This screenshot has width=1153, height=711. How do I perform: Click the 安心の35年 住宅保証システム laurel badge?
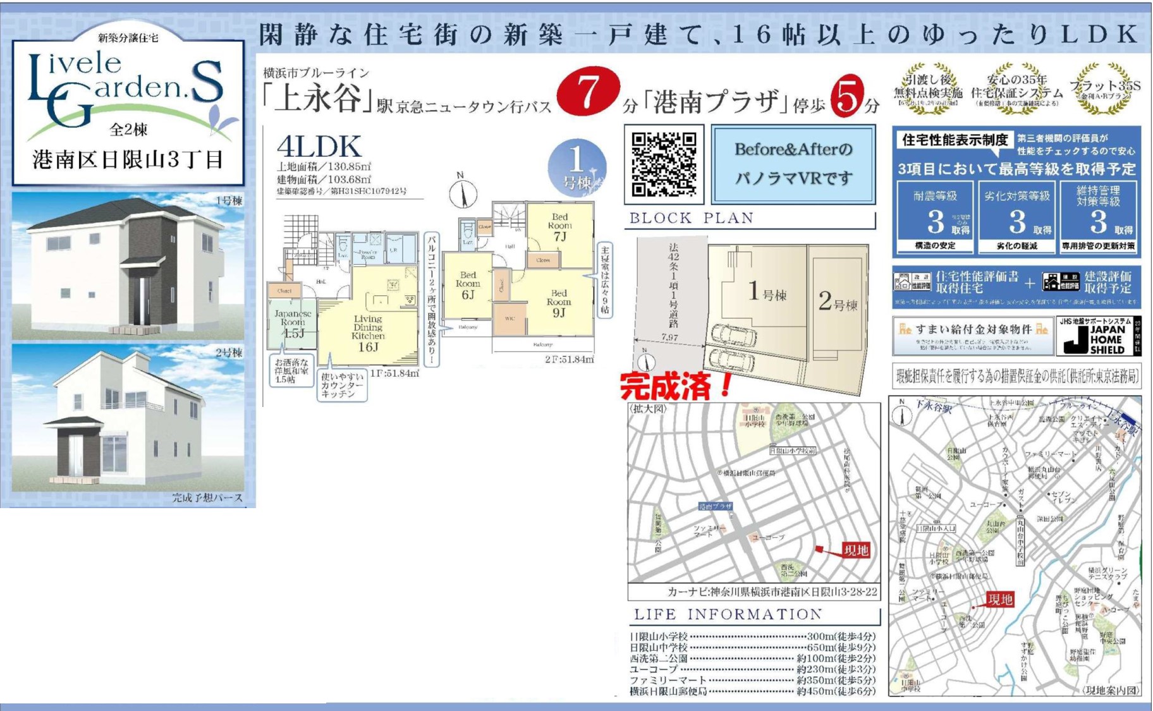pyautogui.click(x=1016, y=88)
